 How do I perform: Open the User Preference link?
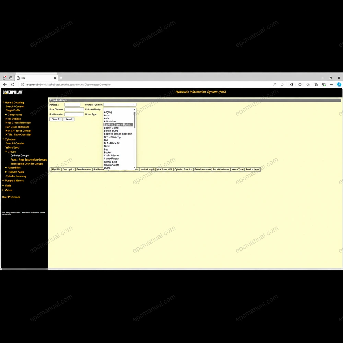pyautogui.click(x=11, y=197)
